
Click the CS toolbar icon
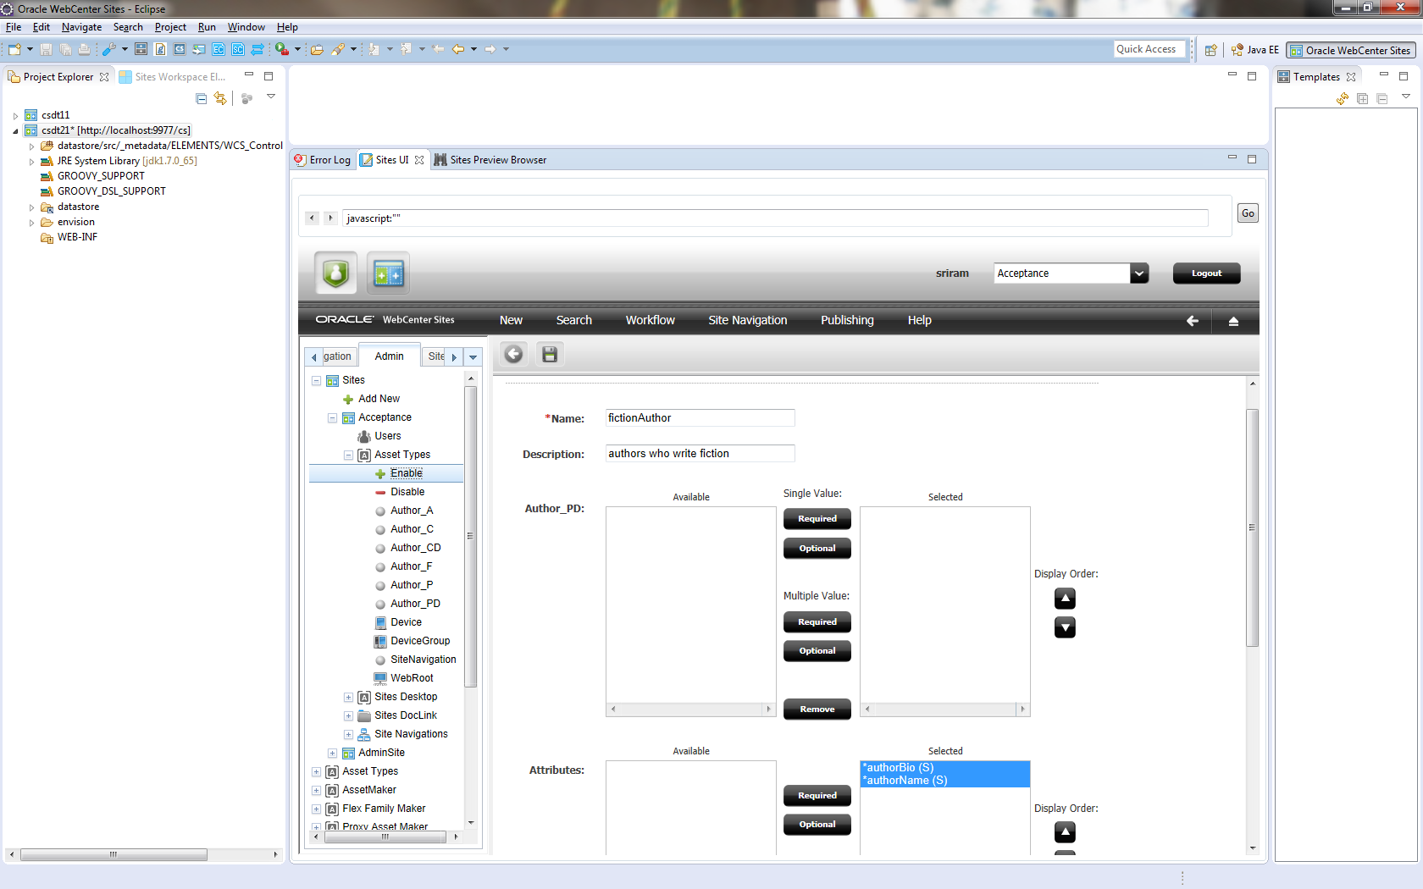click(180, 49)
